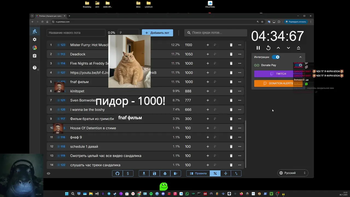Open the auction gavel page in sidebar
This screenshot has width=350, height=197.
(x=35, y=31)
